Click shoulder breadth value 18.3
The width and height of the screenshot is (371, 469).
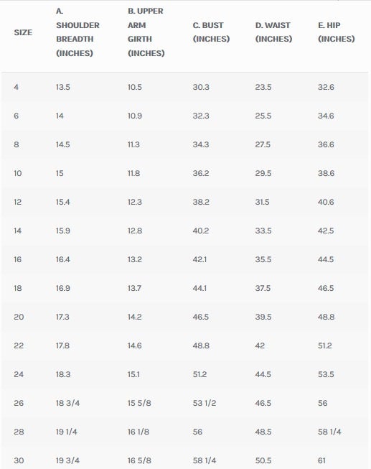63,374
